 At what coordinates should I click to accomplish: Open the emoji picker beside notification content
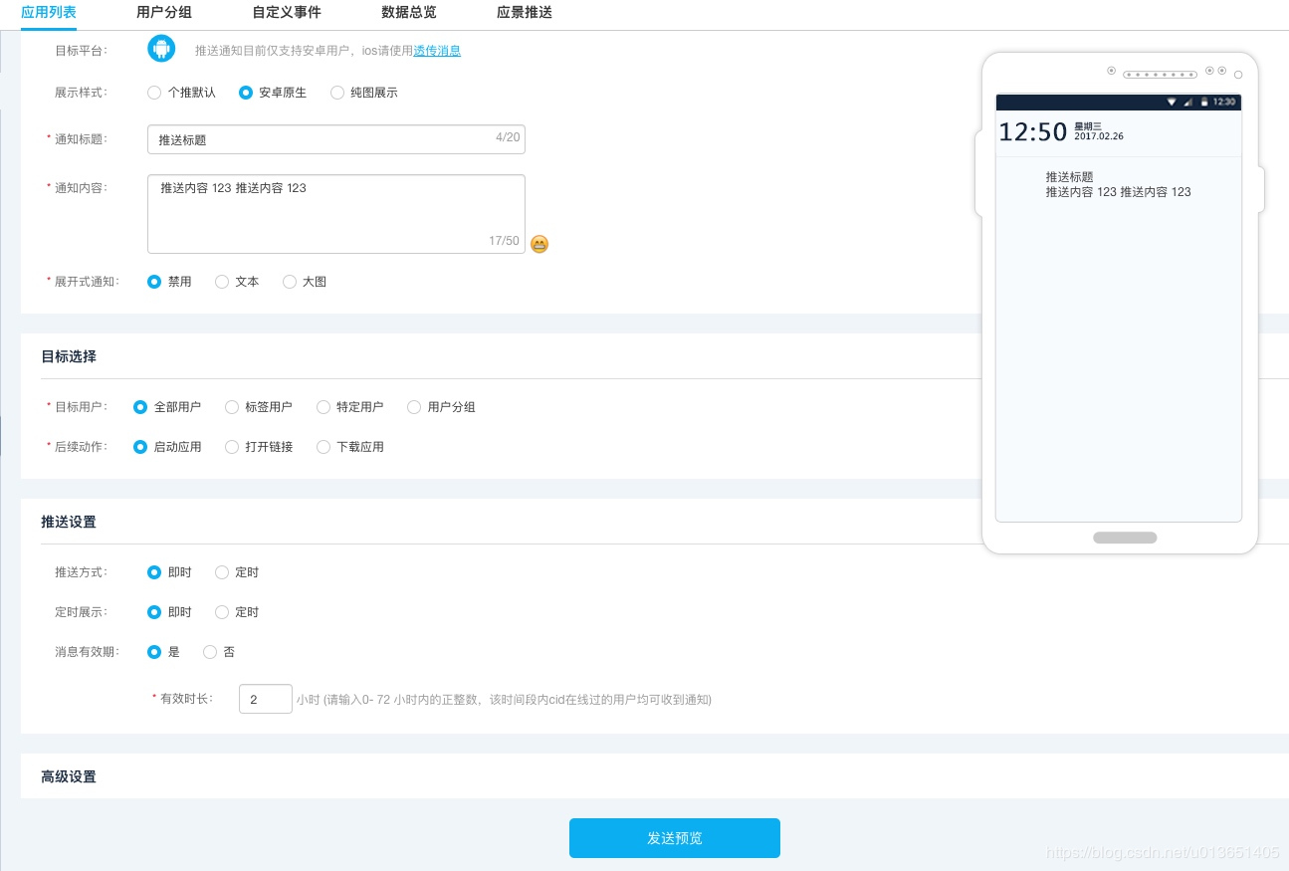(x=539, y=244)
